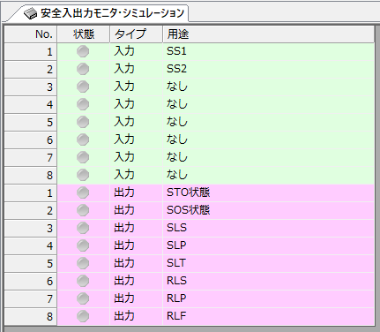Click status lamp of input No. 3
The image size is (380, 332).
click(83, 87)
